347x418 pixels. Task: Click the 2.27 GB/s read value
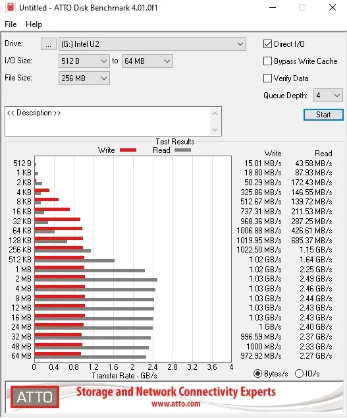pyautogui.click(x=316, y=356)
